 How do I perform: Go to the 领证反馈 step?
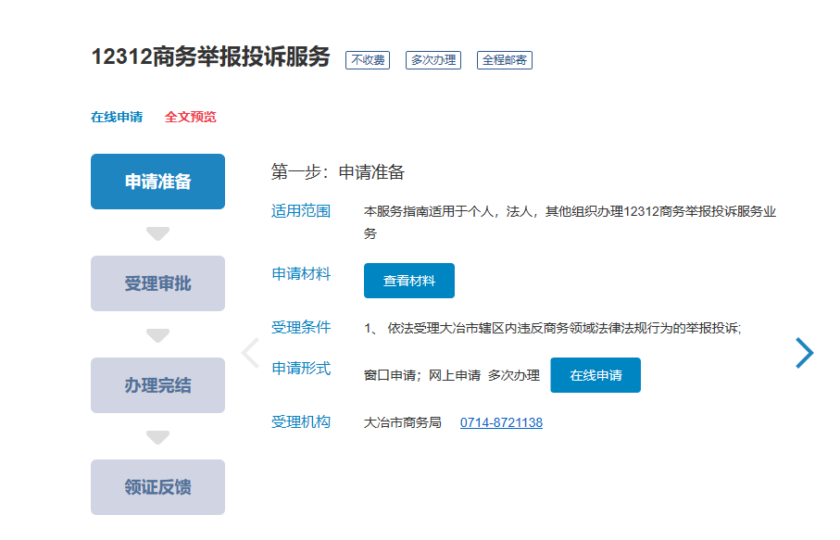[x=157, y=487]
